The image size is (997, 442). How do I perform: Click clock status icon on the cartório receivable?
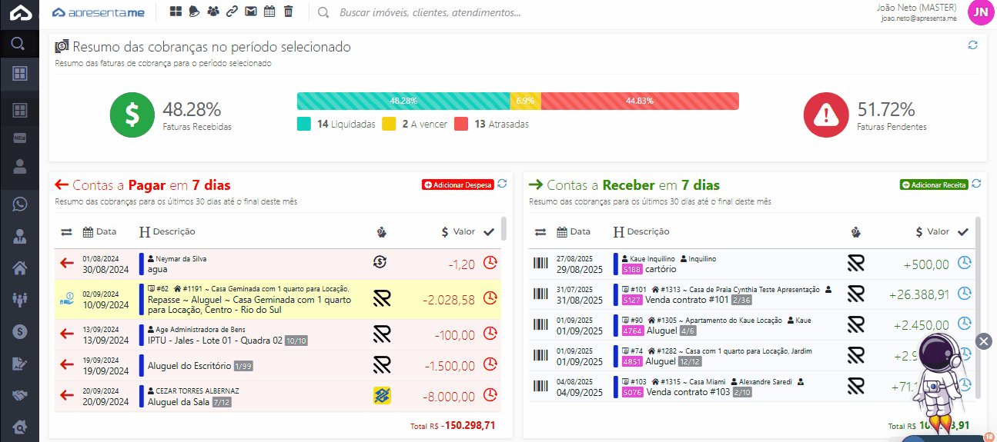tap(964, 263)
